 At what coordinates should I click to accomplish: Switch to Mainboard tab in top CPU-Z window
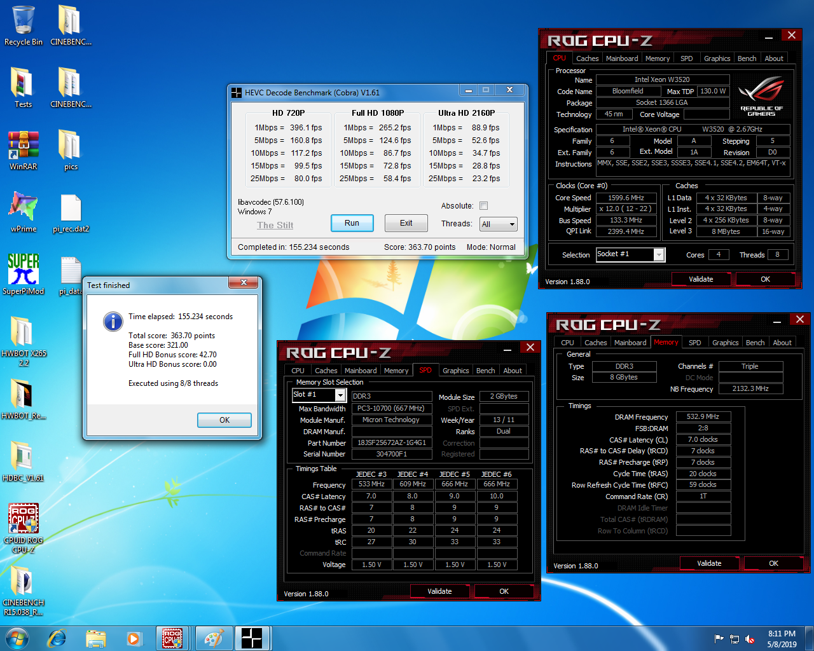coord(622,58)
